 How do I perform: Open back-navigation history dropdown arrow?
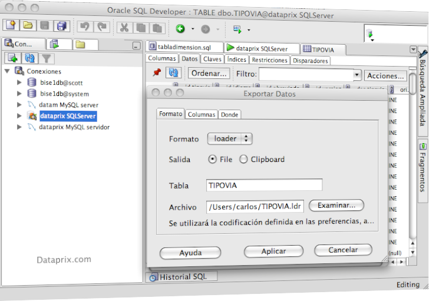tap(193, 29)
